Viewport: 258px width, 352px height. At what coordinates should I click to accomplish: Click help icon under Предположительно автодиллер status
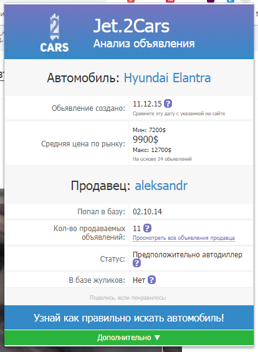click(136, 263)
